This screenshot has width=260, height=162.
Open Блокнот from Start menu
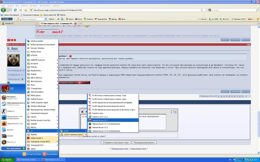tap(13, 130)
